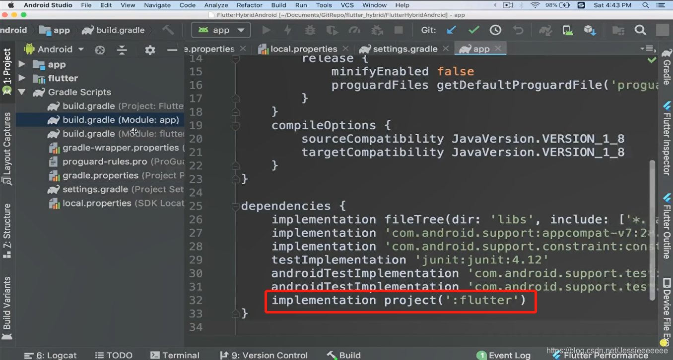Open the Android project view dropdown
Viewport: 673px width, 360px height.
click(x=54, y=49)
